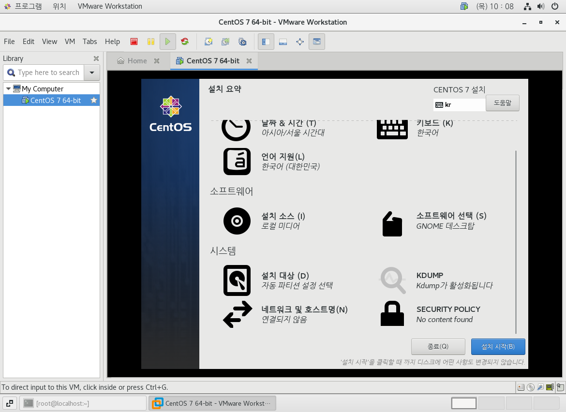Click the message log status bar icon

pyautogui.click(x=560, y=387)
